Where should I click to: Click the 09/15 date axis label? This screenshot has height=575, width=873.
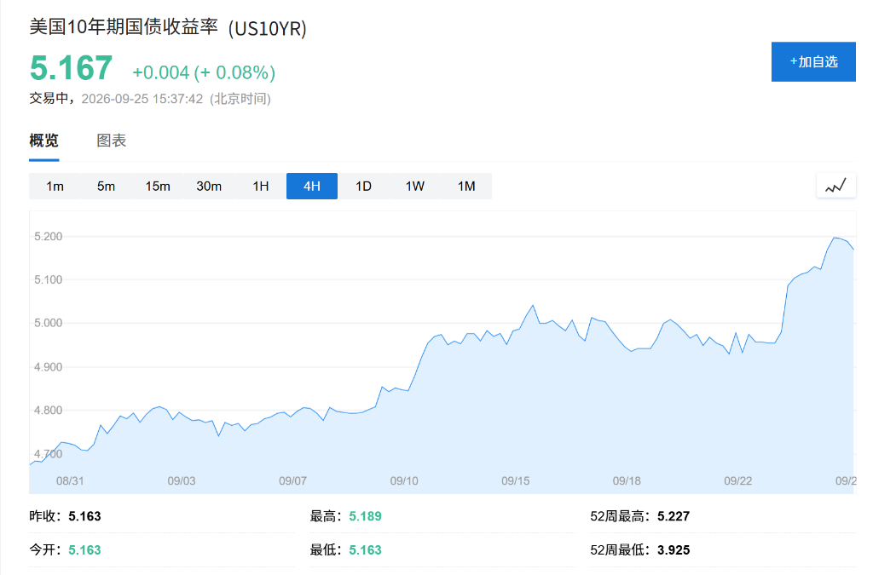point(516,480)
